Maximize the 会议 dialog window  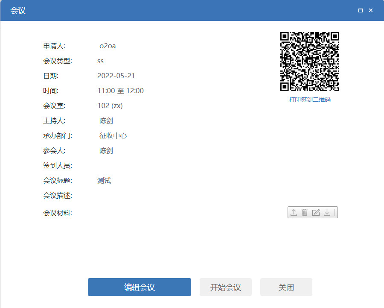point(360,11)
